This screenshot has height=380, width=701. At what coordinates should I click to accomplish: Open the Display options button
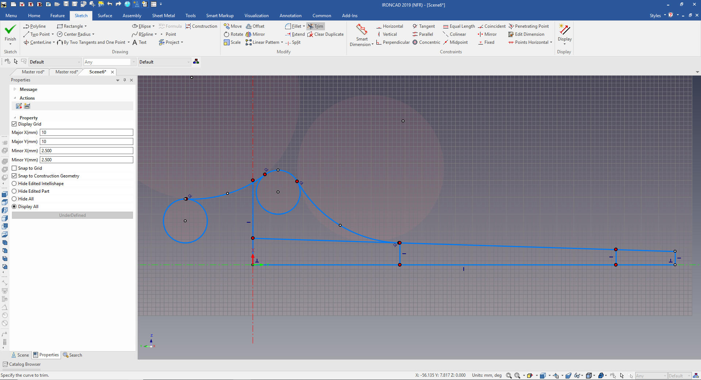click(564, 34)
